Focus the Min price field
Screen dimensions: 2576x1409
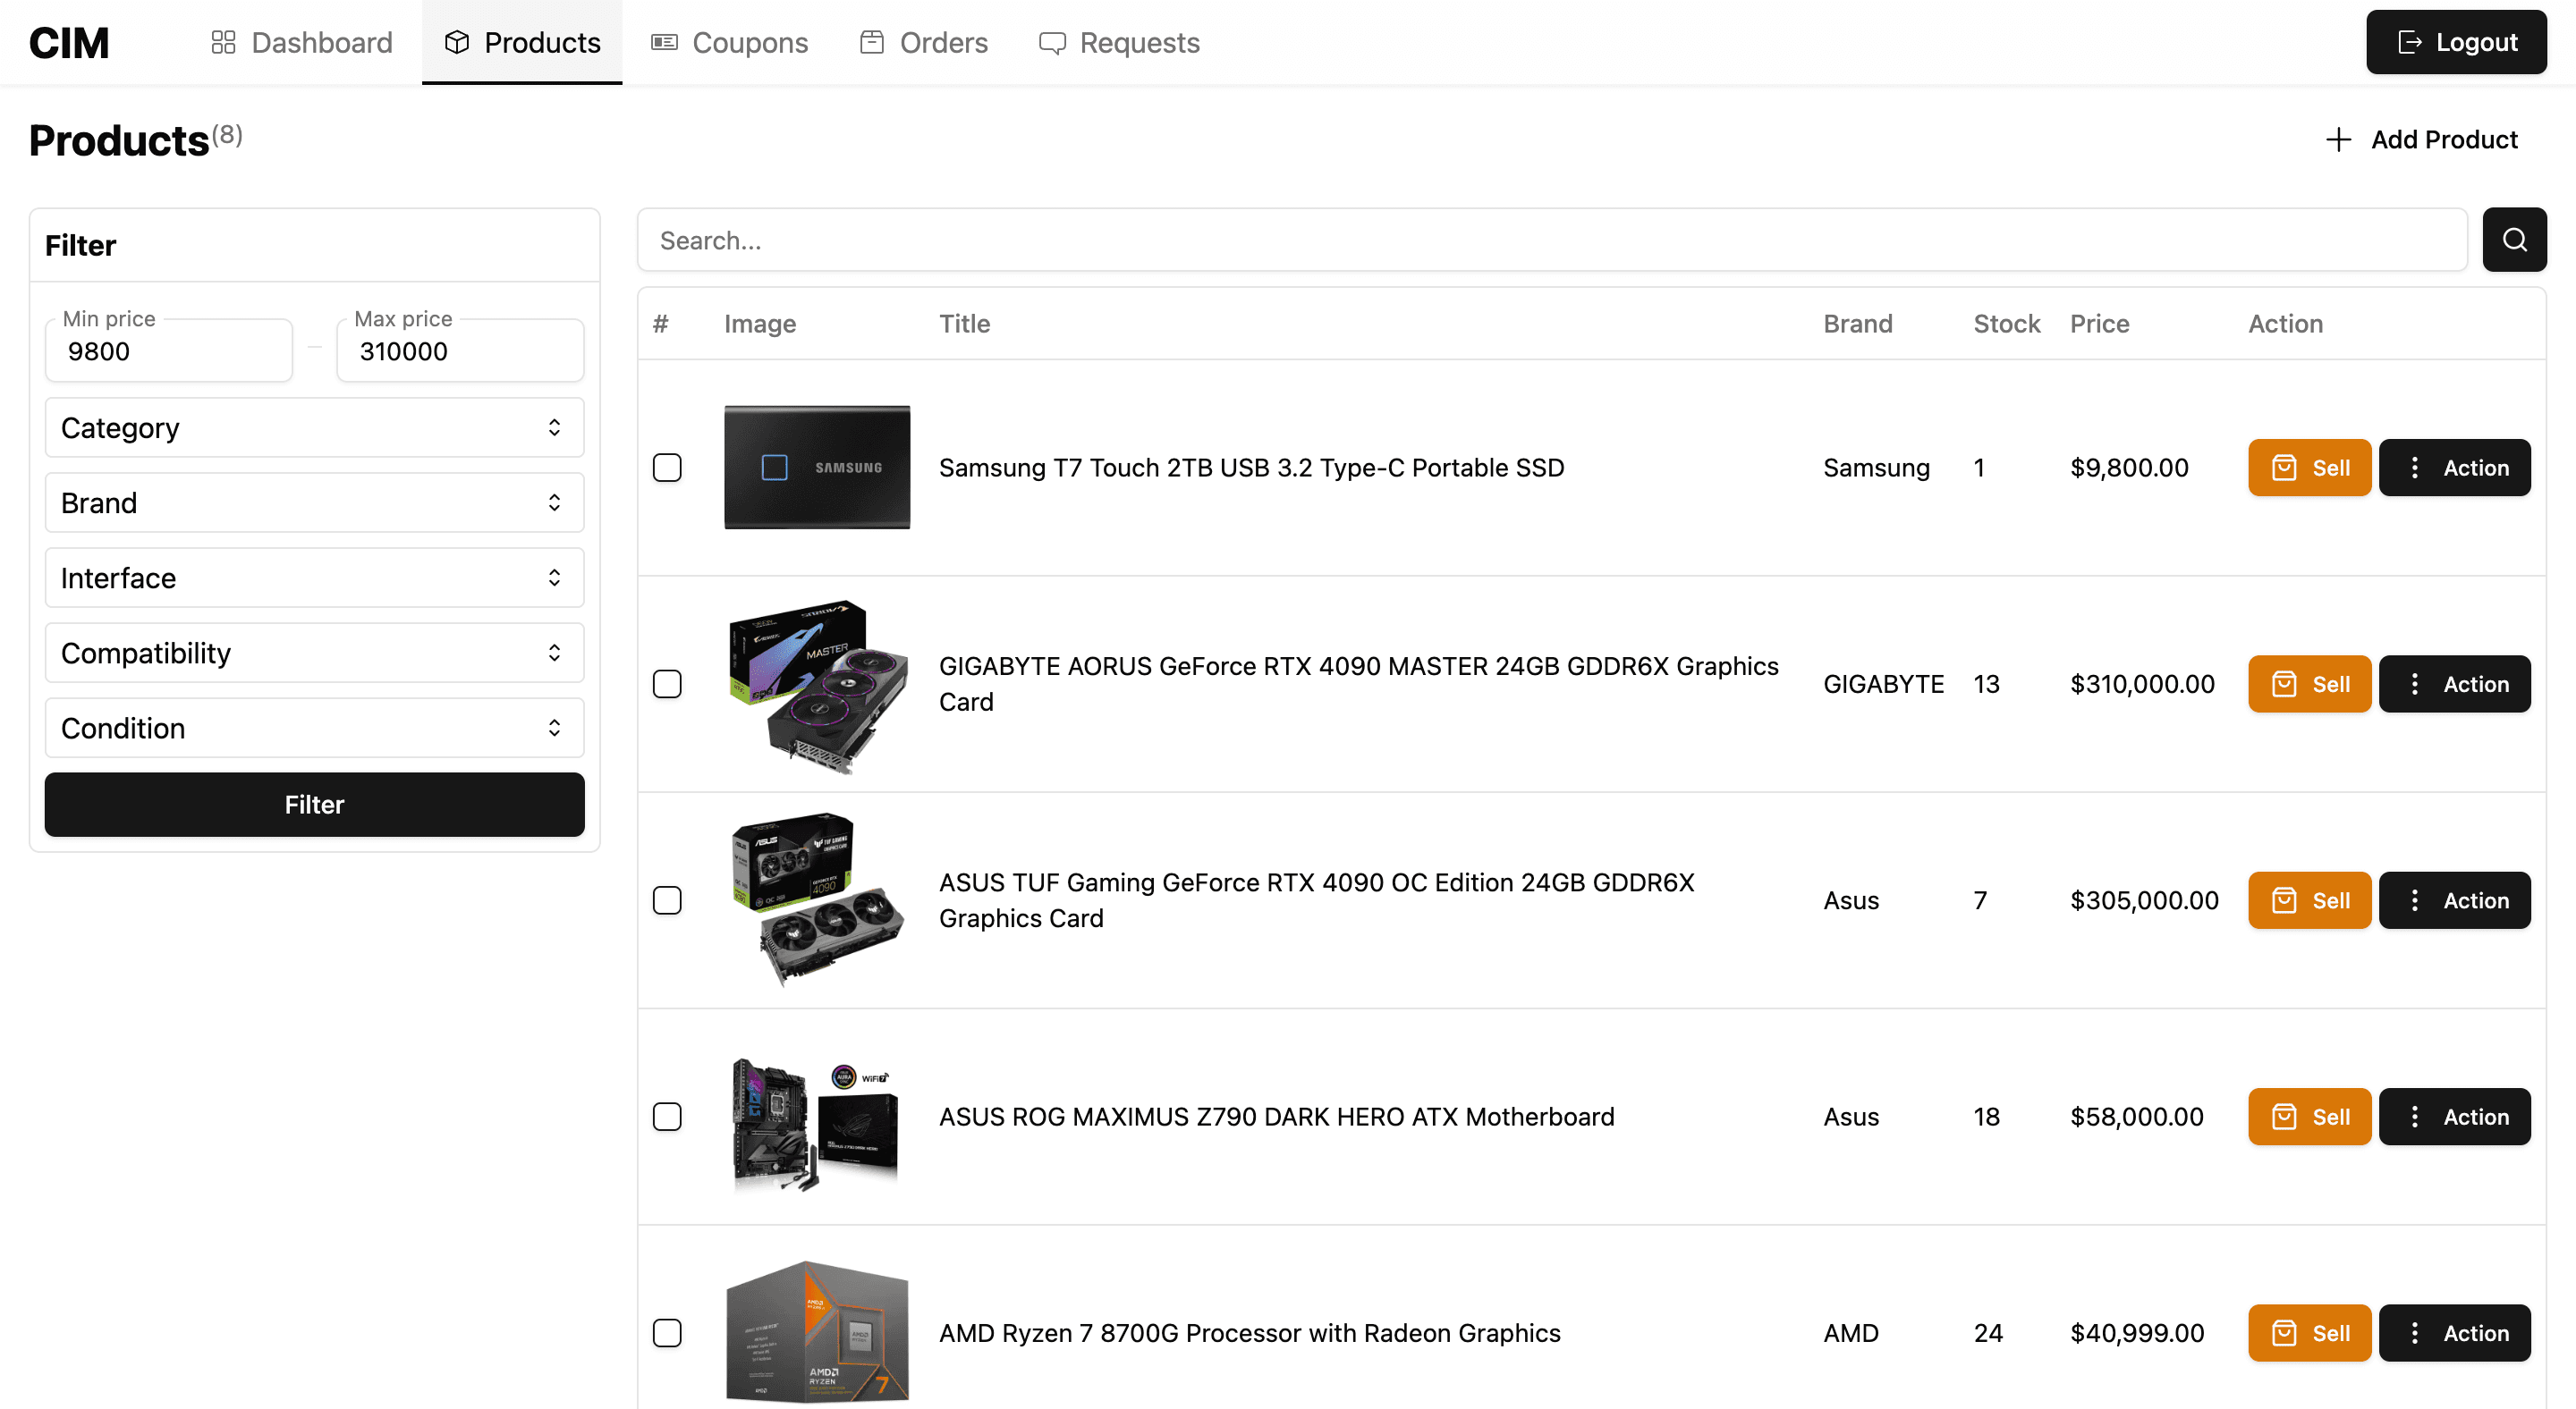[x=169, y=350]
